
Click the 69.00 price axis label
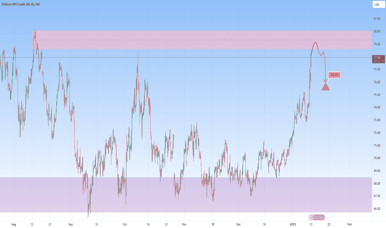(377, 170)
